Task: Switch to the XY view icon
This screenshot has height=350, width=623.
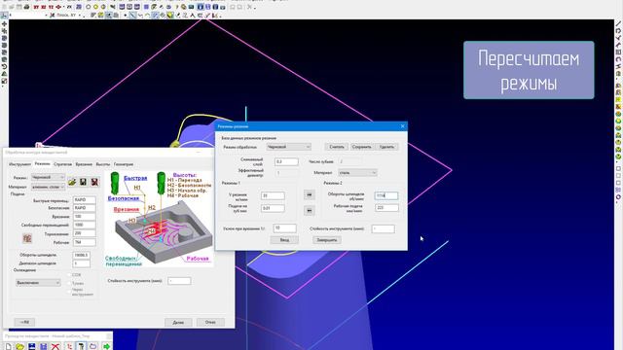Action: pyautogui.click(x=36, y=7)
